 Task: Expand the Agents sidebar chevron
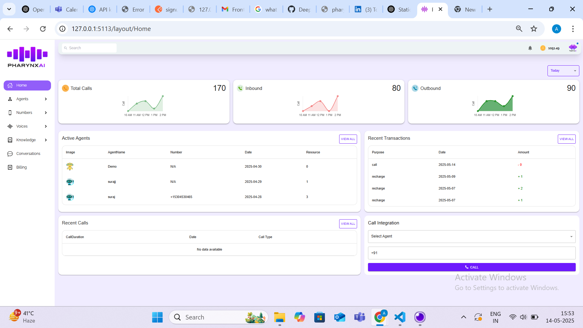(x=46, y=99)
